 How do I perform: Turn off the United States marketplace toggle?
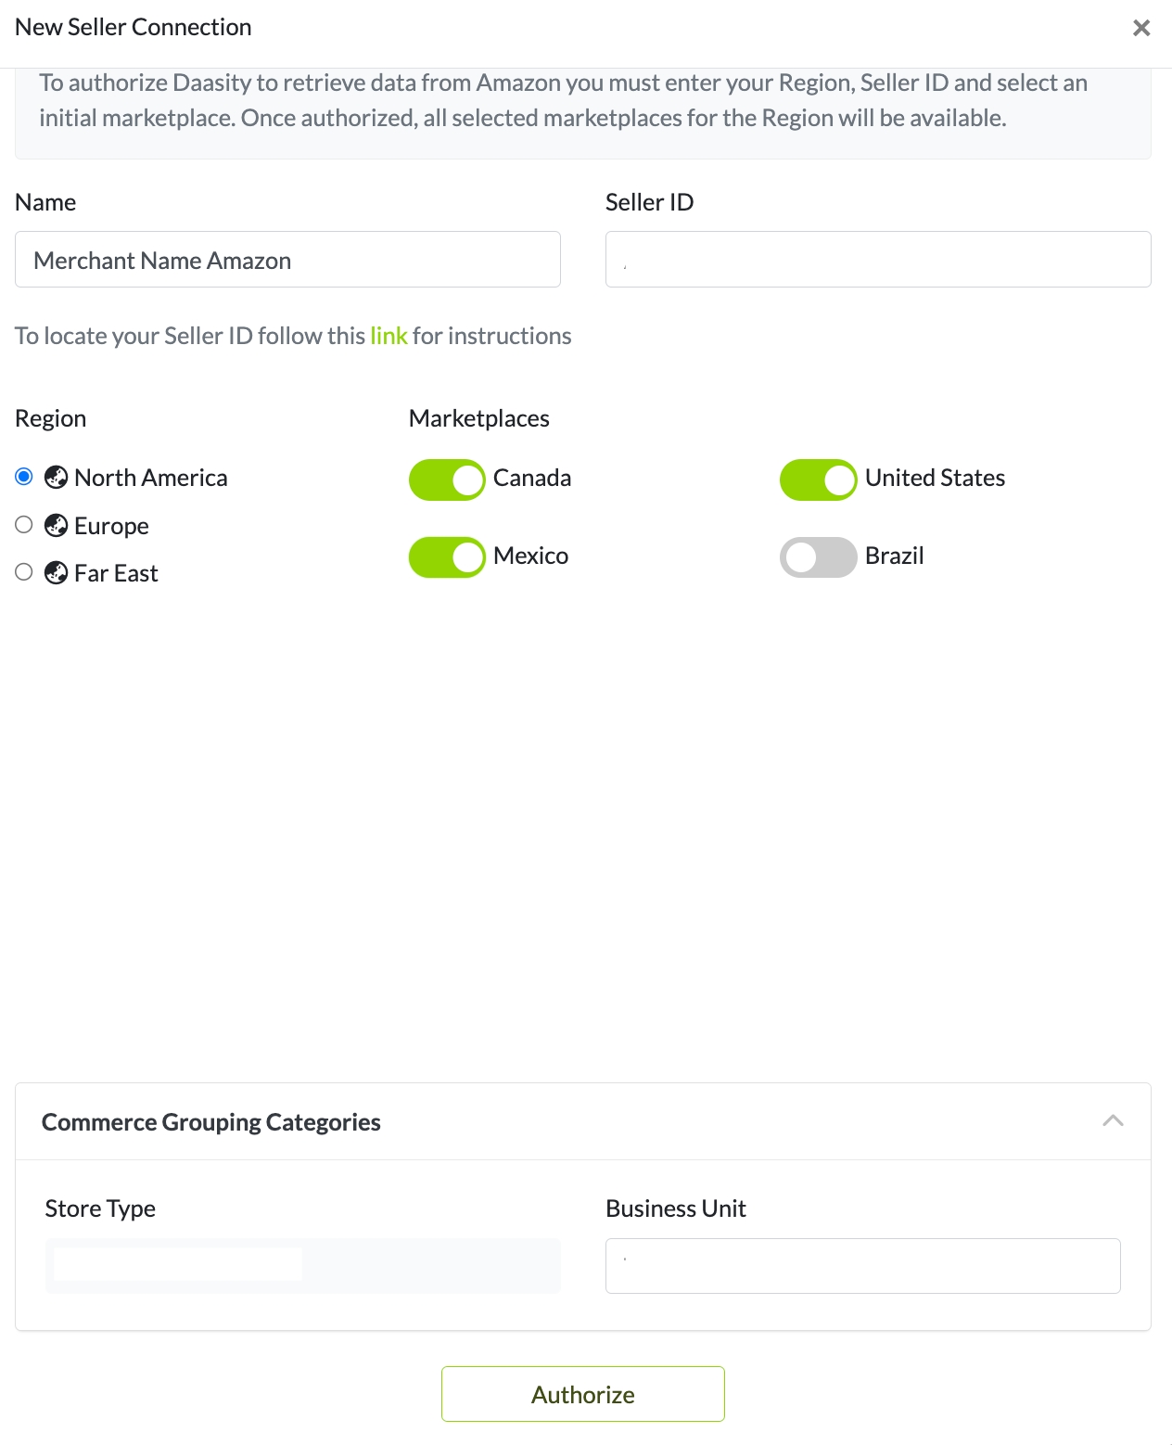818,480
